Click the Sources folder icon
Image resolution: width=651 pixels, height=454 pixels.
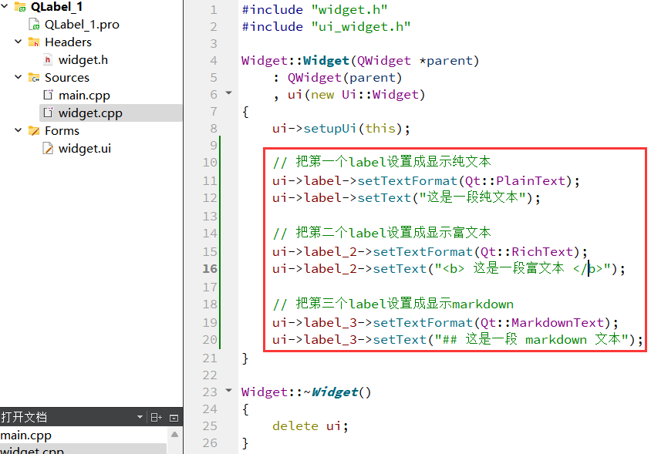click(x=34, y=78)
